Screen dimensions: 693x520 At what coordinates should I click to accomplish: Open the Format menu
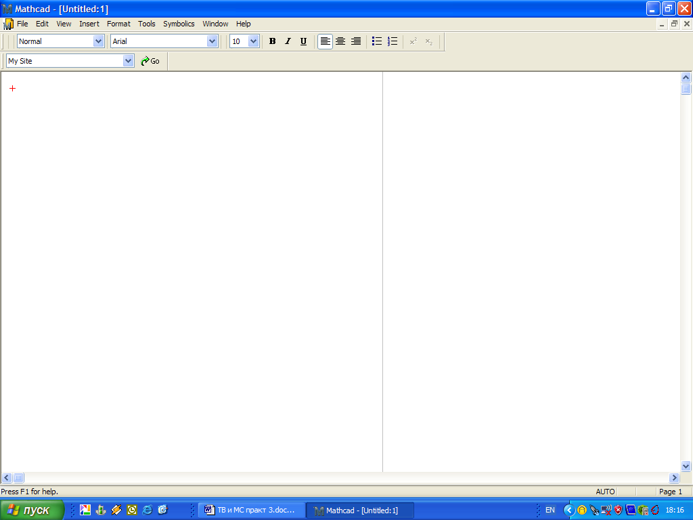click(x=118, y=24)
